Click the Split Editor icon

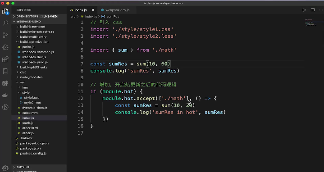click(313, 10)
